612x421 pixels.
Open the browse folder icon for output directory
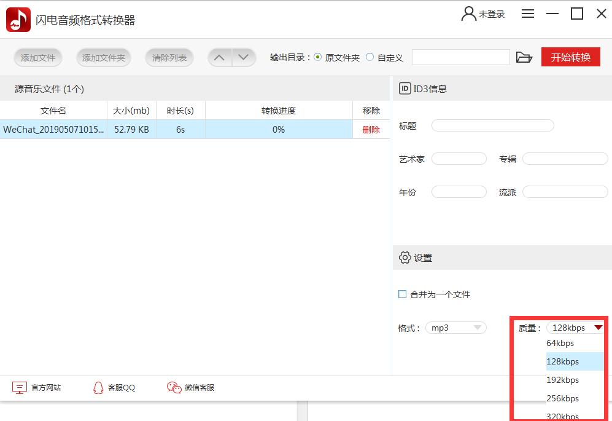pos(524,57)
